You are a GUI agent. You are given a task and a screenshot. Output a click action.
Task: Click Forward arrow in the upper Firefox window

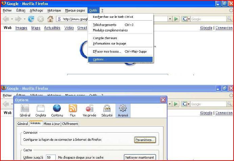click(18, 19)
